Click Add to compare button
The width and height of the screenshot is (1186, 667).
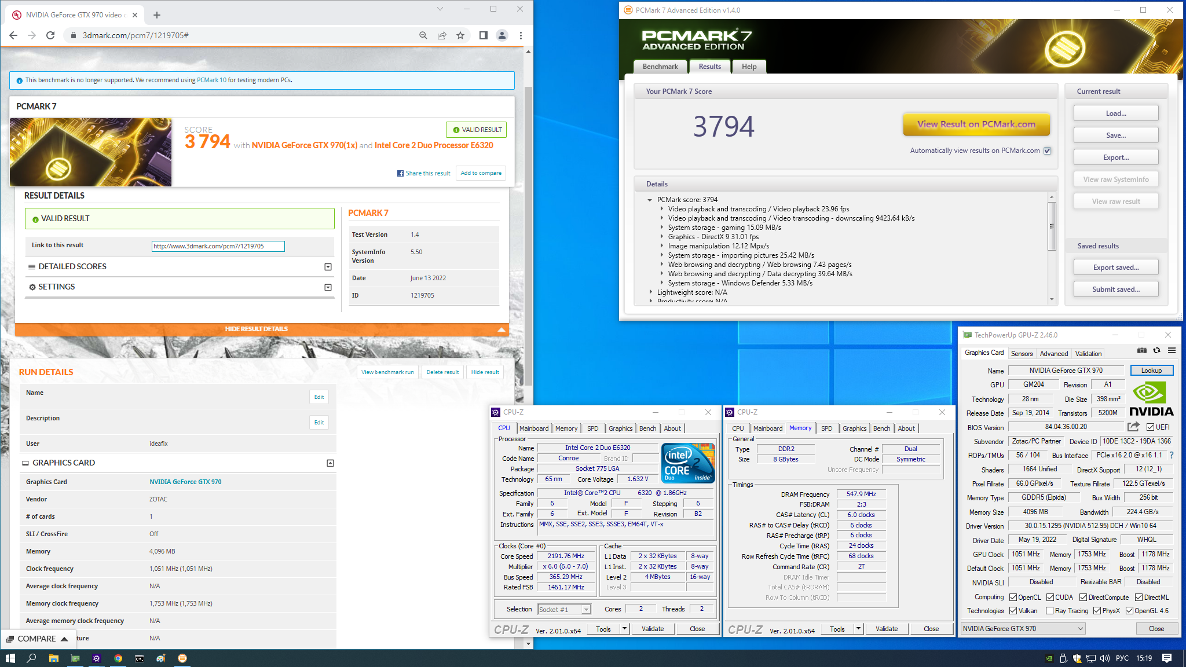click(x=481, y=173)
